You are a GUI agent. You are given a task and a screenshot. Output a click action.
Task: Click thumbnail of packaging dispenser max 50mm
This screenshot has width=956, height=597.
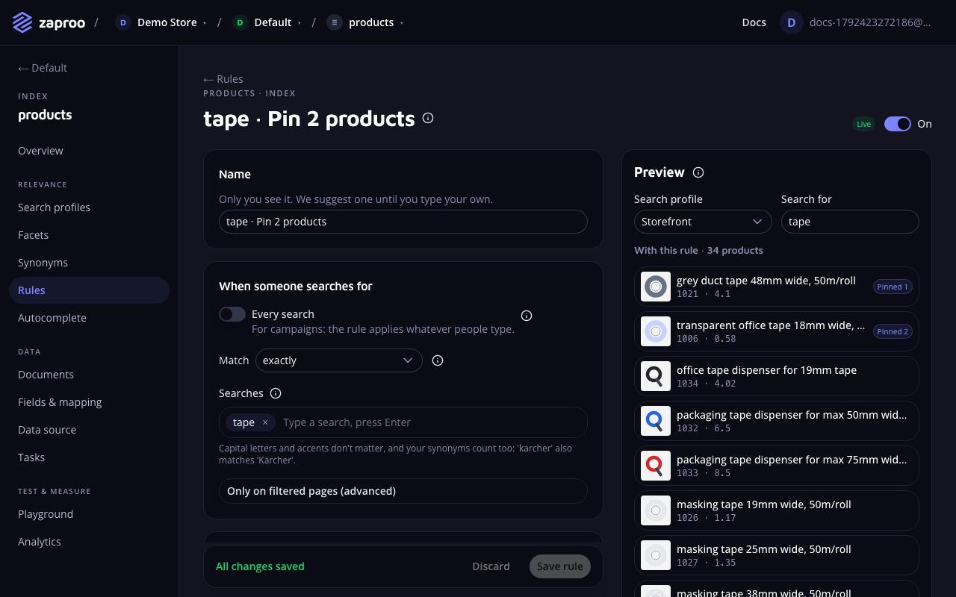[656, 421]
